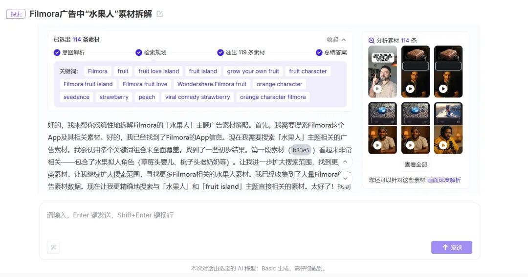Click the 分析素材 114 条 label

coord(396,41)
